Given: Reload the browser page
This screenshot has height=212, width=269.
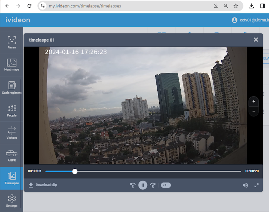Looking at the screenshot, I should click(x=29, y=6).
